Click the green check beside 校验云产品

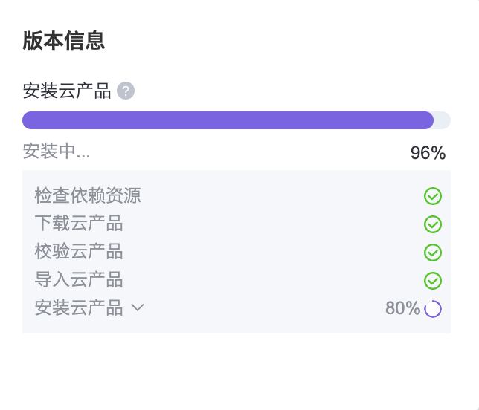433,253
